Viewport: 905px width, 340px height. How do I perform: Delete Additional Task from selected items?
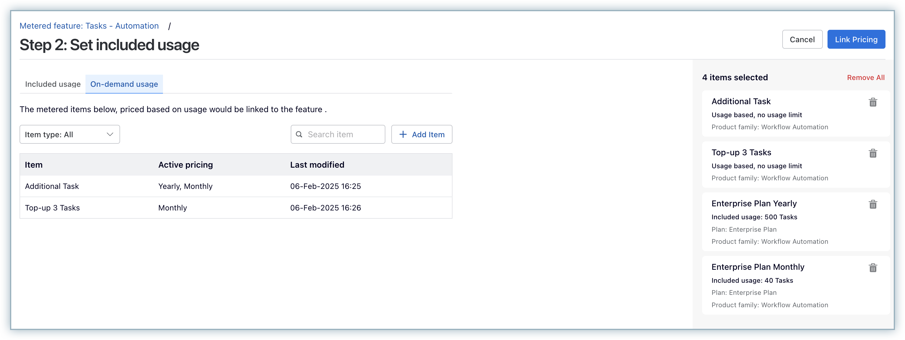(873, 102)
